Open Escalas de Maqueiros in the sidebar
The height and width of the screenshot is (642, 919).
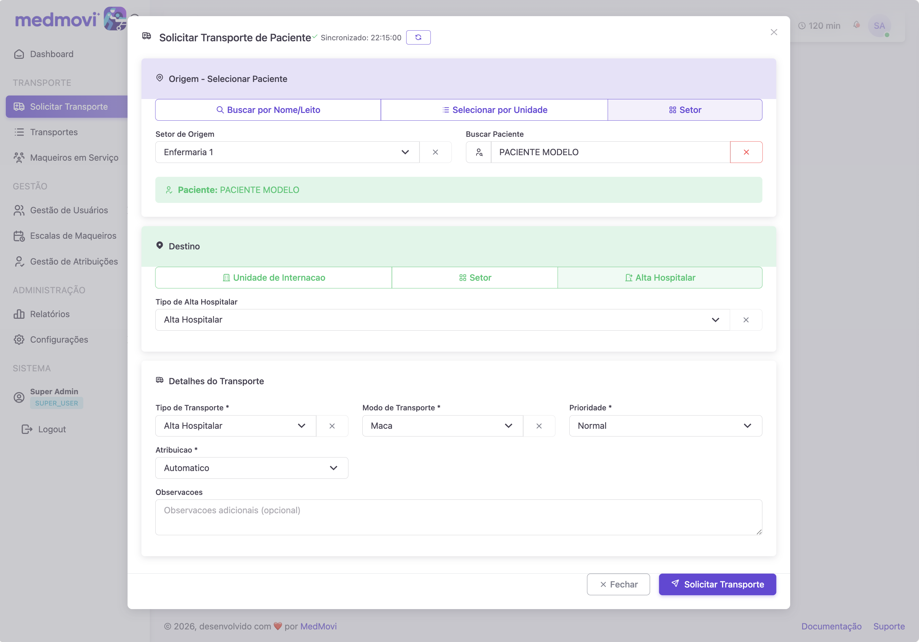pyautogui.click(x=73, y=236)
